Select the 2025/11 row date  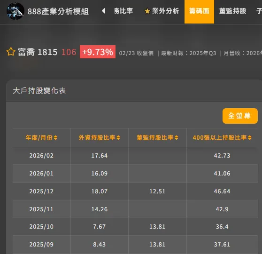click(41, 209)
